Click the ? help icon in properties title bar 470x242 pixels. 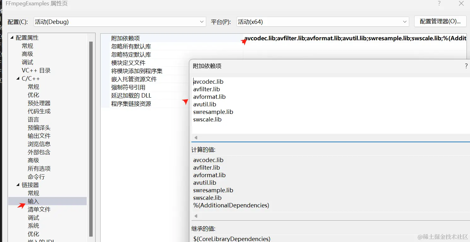[439, 4]
